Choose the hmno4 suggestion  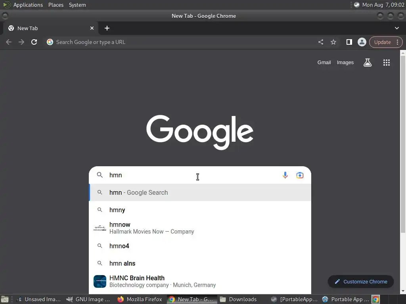point(200,246)
